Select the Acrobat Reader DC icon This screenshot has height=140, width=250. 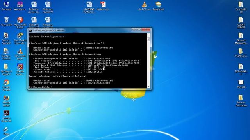[6, 116]
